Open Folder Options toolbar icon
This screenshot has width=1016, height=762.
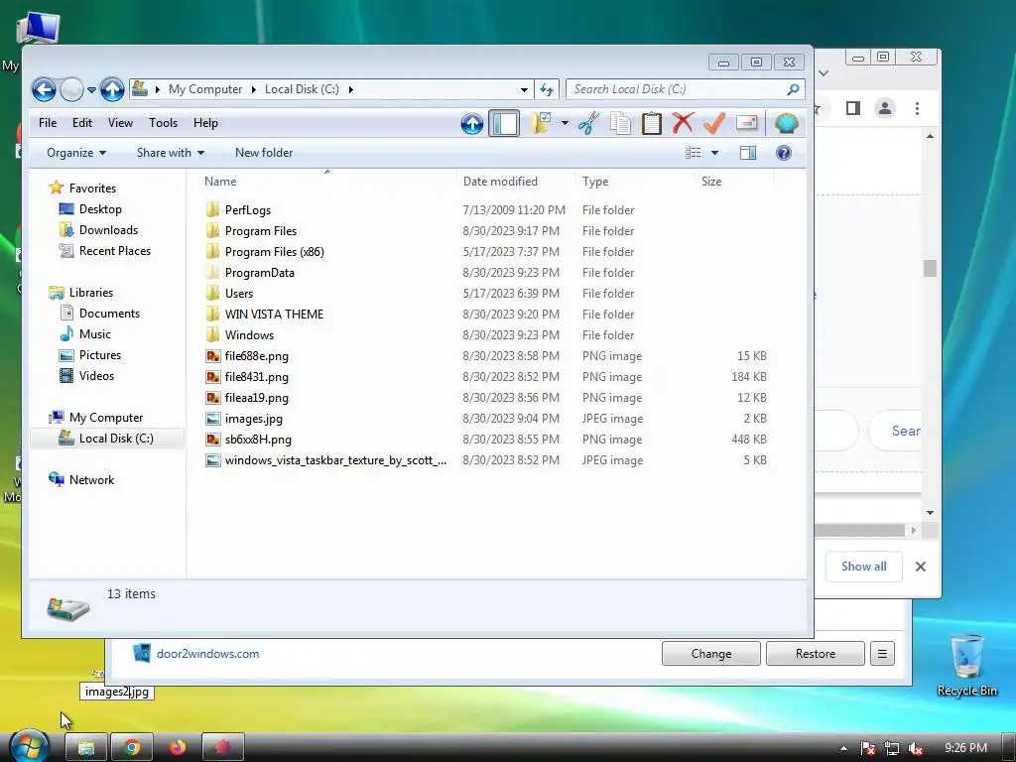(541, 123)
